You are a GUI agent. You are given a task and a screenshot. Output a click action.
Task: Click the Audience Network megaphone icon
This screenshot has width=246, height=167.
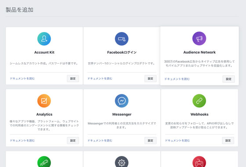pyautogui.click(x=199, y=38)
